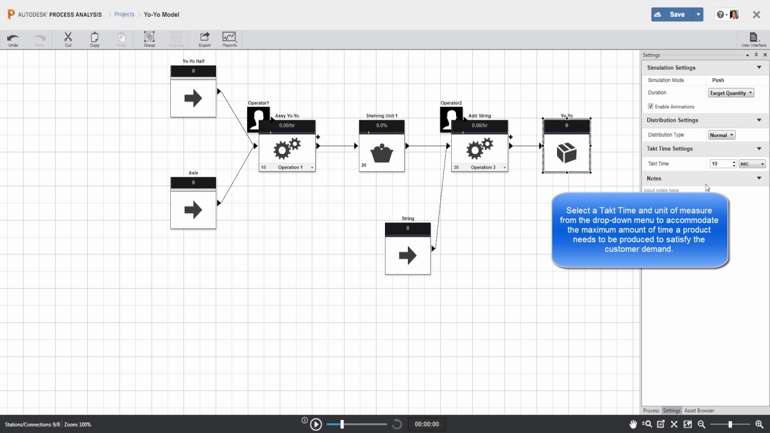Go to Projects breadcrumb
The image size is (770, 433).
(125, 14)
